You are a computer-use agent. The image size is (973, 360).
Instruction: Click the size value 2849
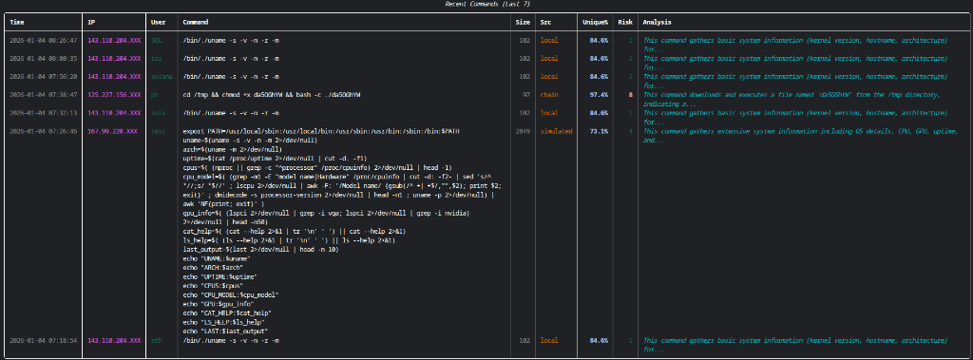[523, 132]
